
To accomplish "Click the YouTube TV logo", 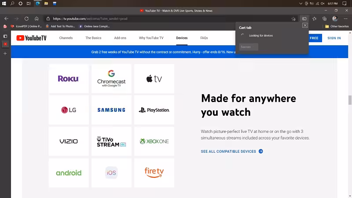I will [x=31, y=38].
